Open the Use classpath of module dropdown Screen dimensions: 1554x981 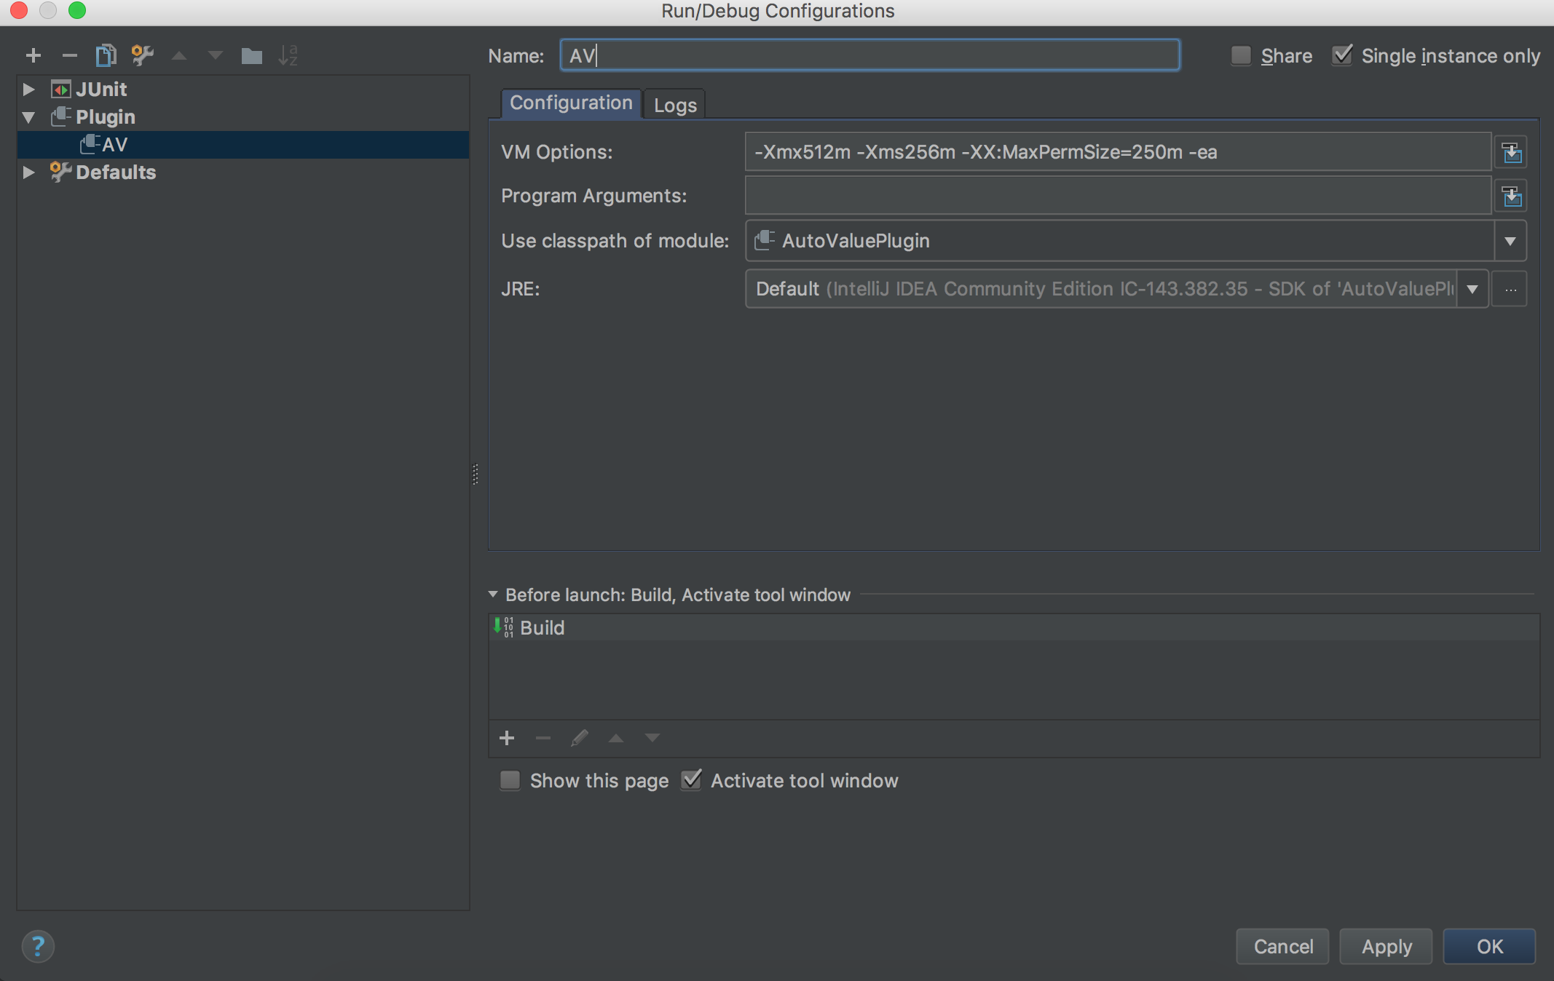(1515, 239)
